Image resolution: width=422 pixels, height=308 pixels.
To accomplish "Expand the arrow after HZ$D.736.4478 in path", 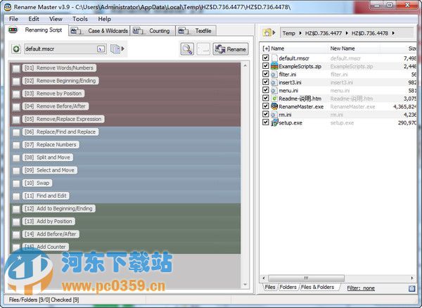I will click(x=393, y=33).
